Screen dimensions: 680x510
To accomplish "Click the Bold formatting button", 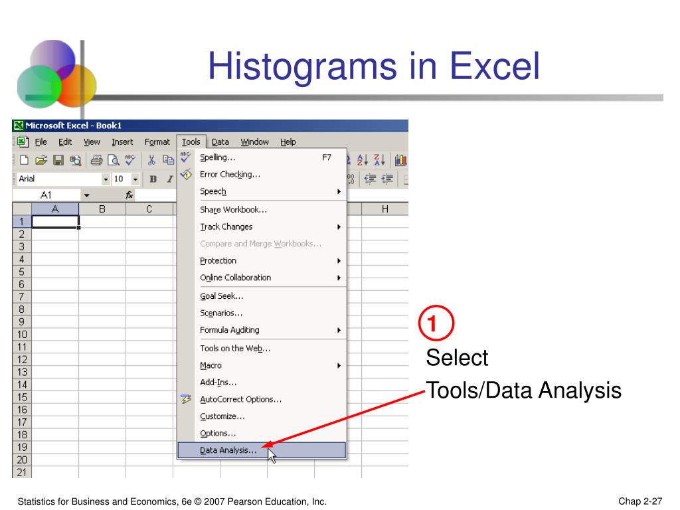I will point(153,179).
